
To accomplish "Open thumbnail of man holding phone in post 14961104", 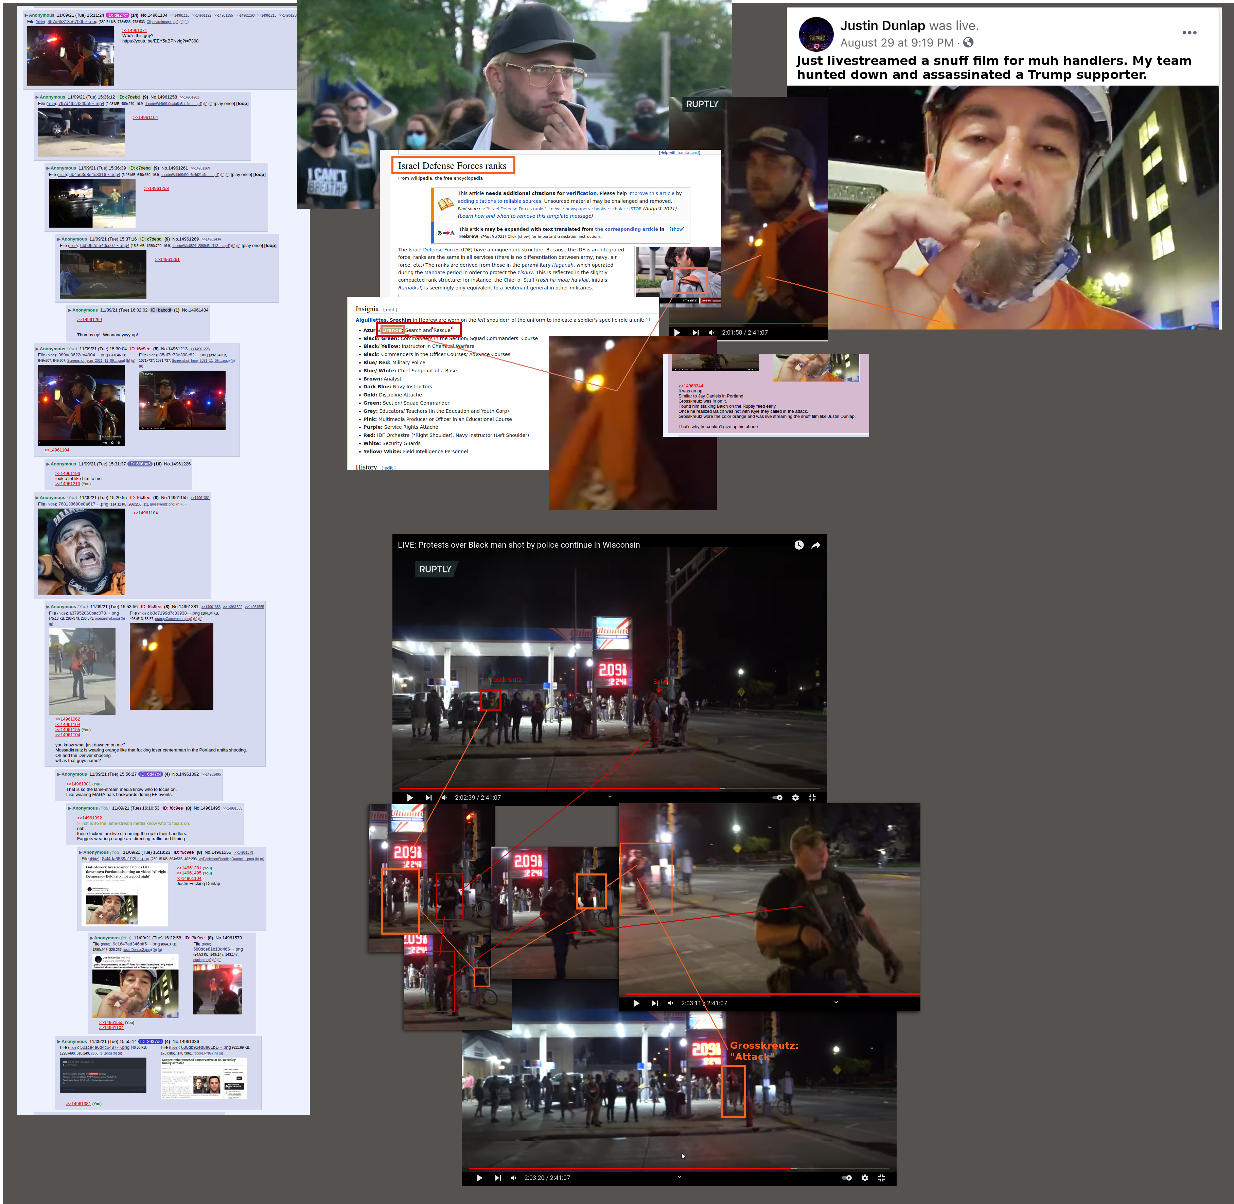I will pos(70,56).
